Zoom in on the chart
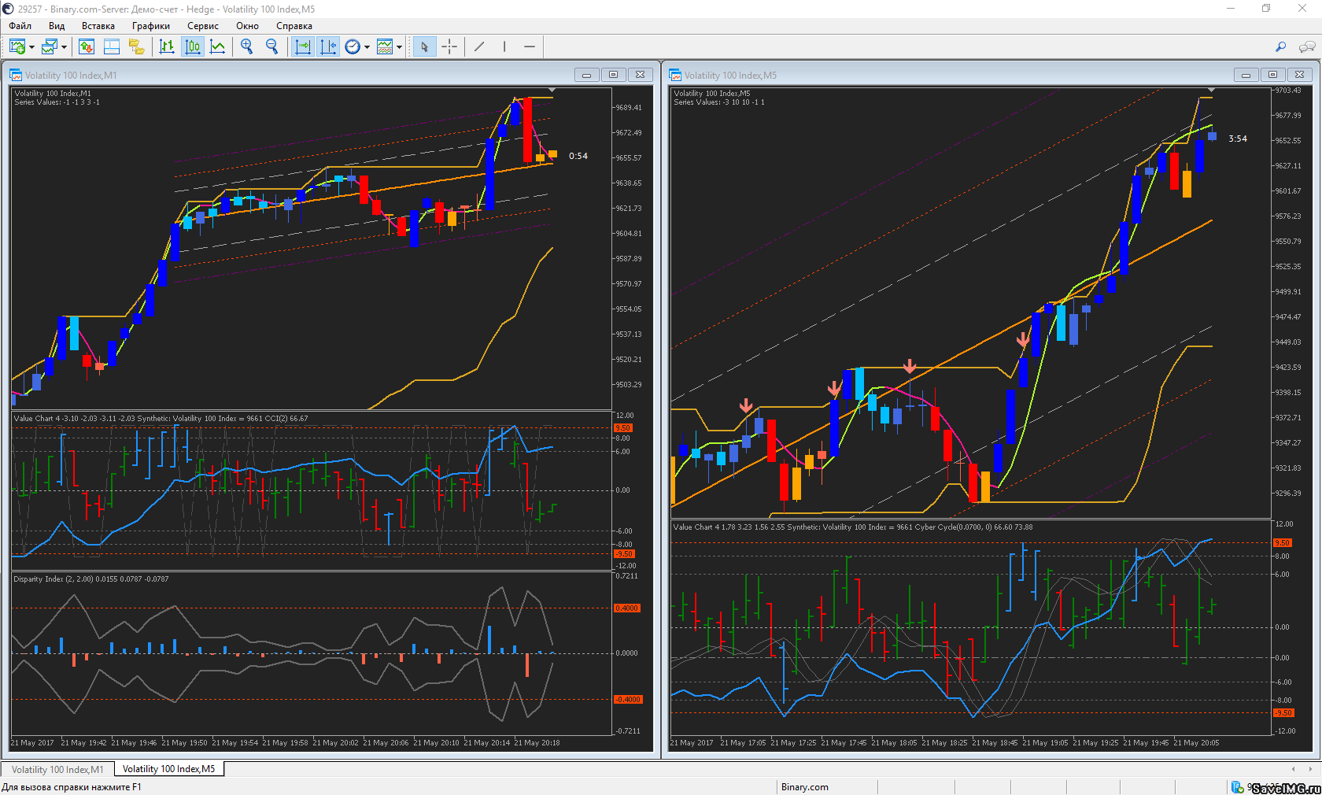 click(247, 47)
